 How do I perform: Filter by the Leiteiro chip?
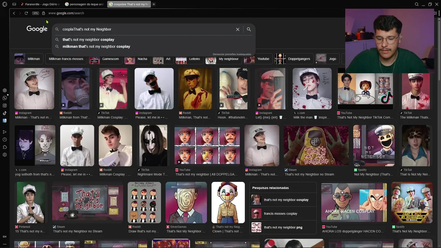pyautogui.click(x=189, y=59)
